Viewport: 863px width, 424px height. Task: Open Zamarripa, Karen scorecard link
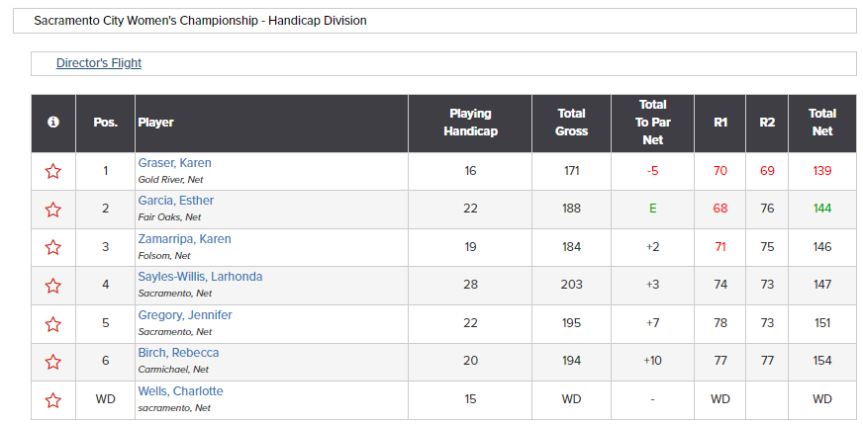point(184,238)
